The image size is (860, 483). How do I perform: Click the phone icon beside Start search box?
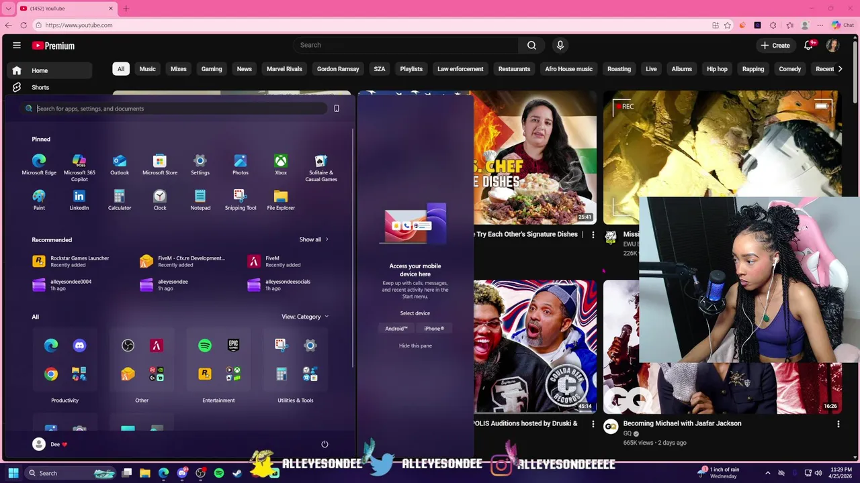point(337,109)
